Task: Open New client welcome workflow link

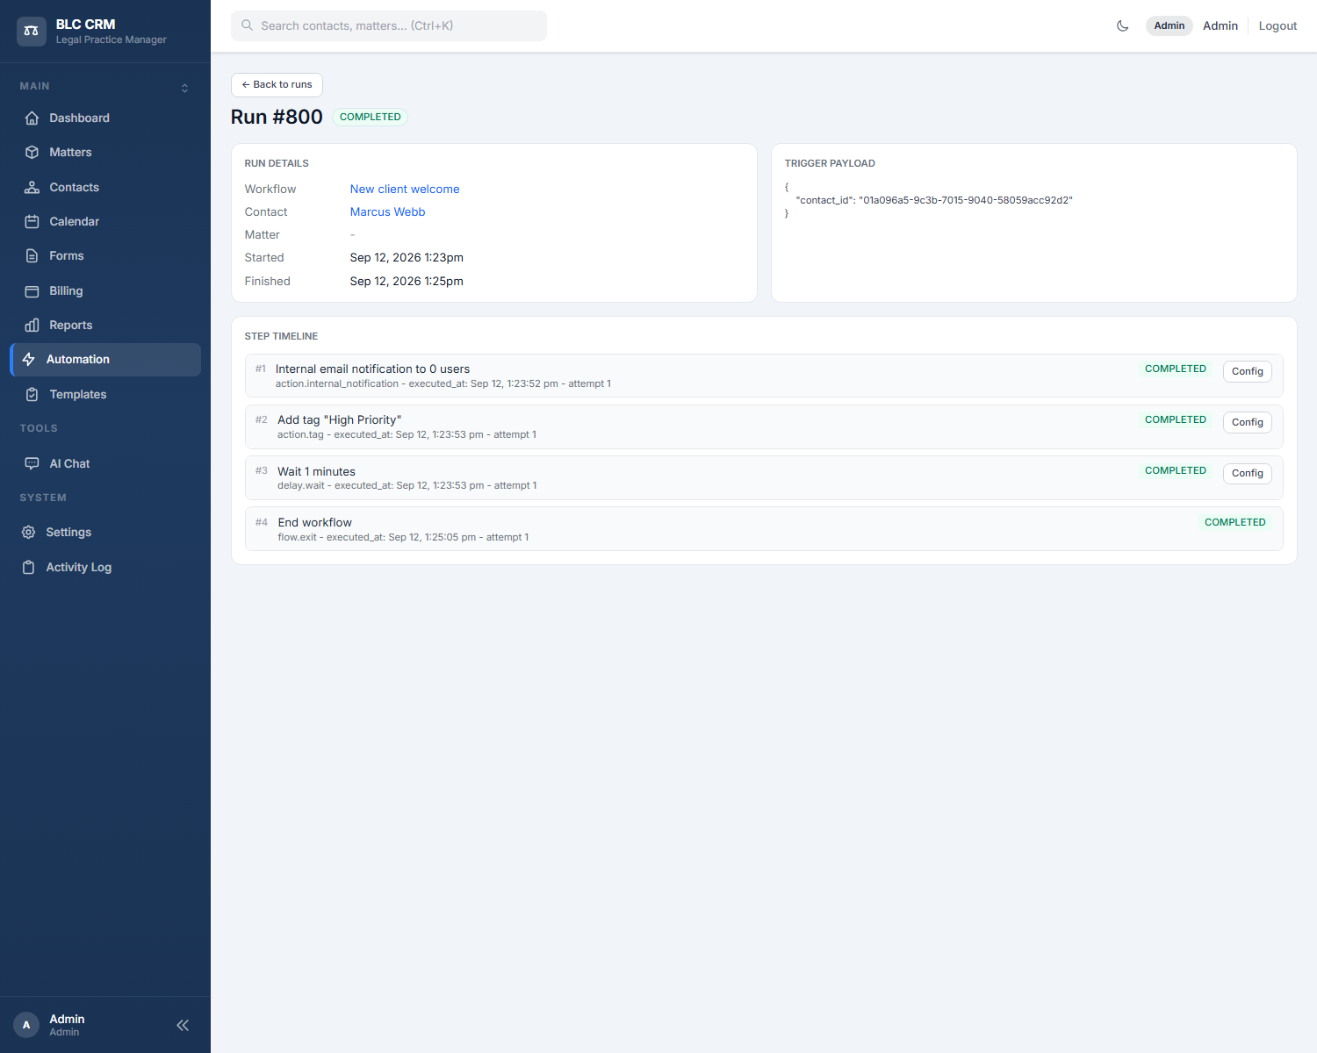Action: pyautogui.click(x=405, y=189)
